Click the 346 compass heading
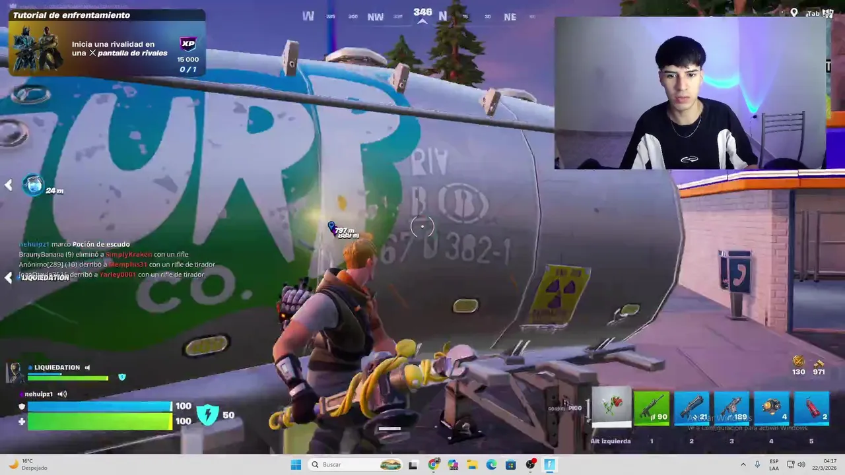Screen dimensions: 845x475 pyautogui.click(x=422, y=12)
